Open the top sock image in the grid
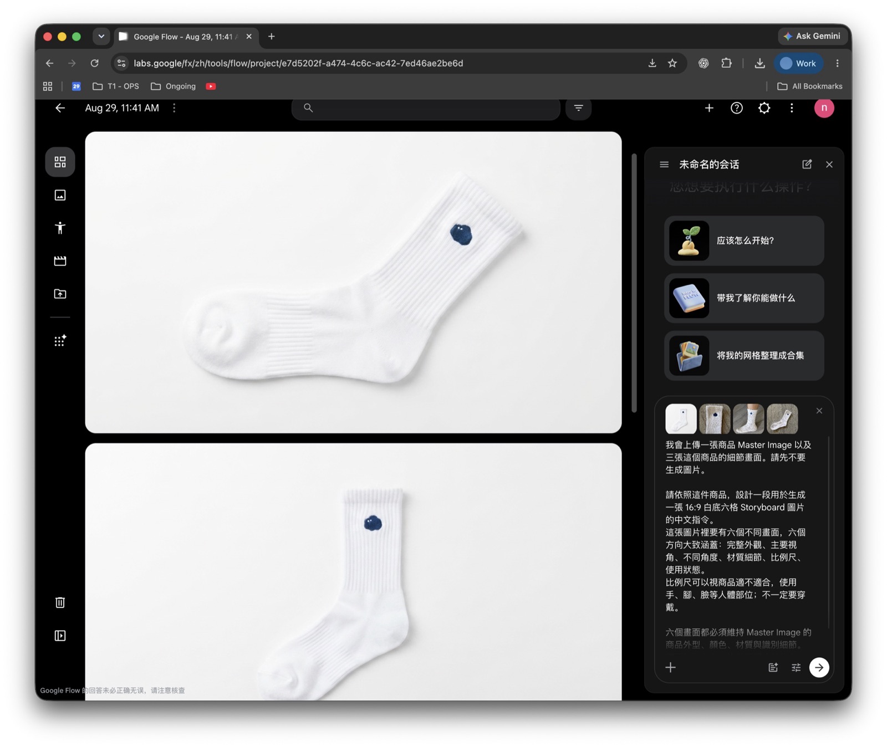The height and width of the screenshot is (747, 887). pos(353,282)
